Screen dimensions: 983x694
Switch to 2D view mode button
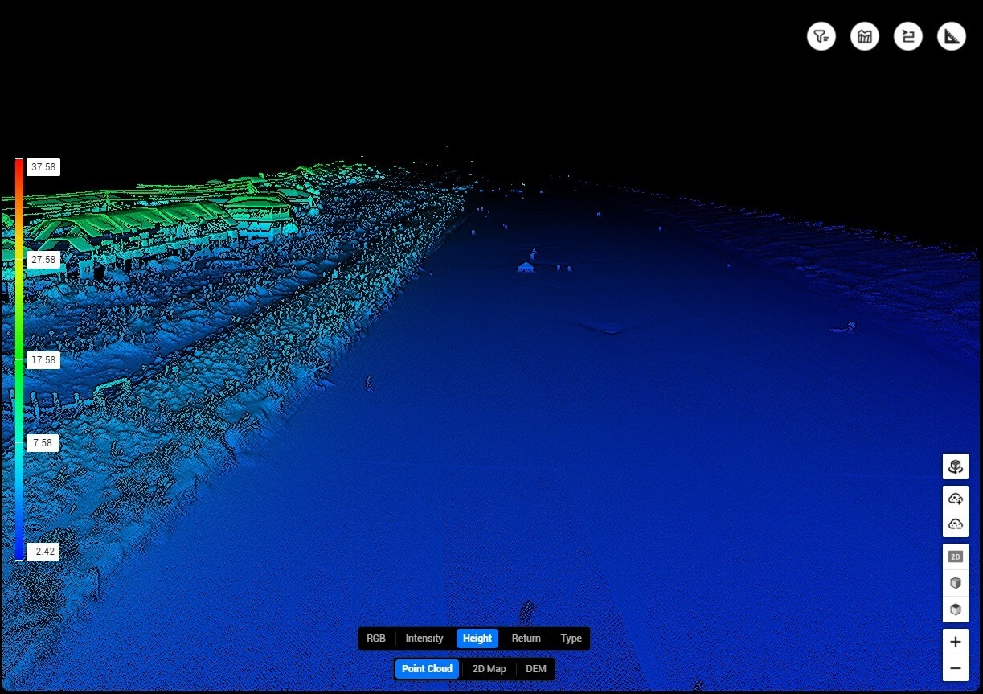coord(955,556)
